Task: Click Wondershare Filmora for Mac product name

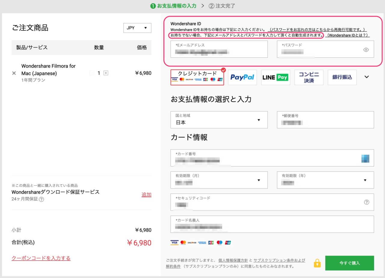Action: [x=48, y=70]
